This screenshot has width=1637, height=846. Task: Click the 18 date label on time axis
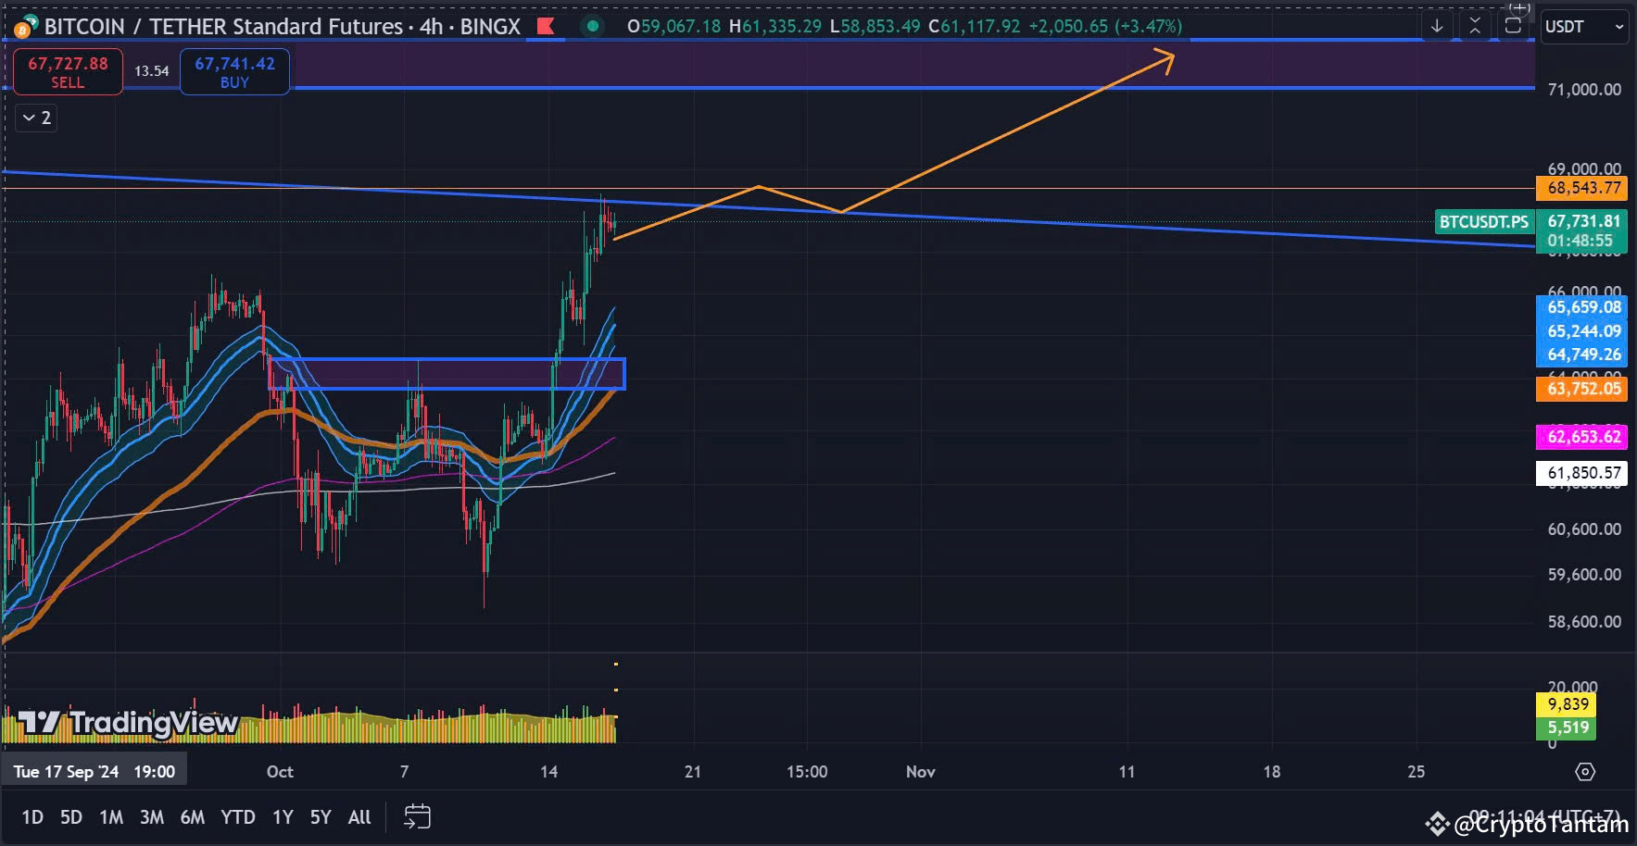pyautogui.click(x=1271, y=771)
